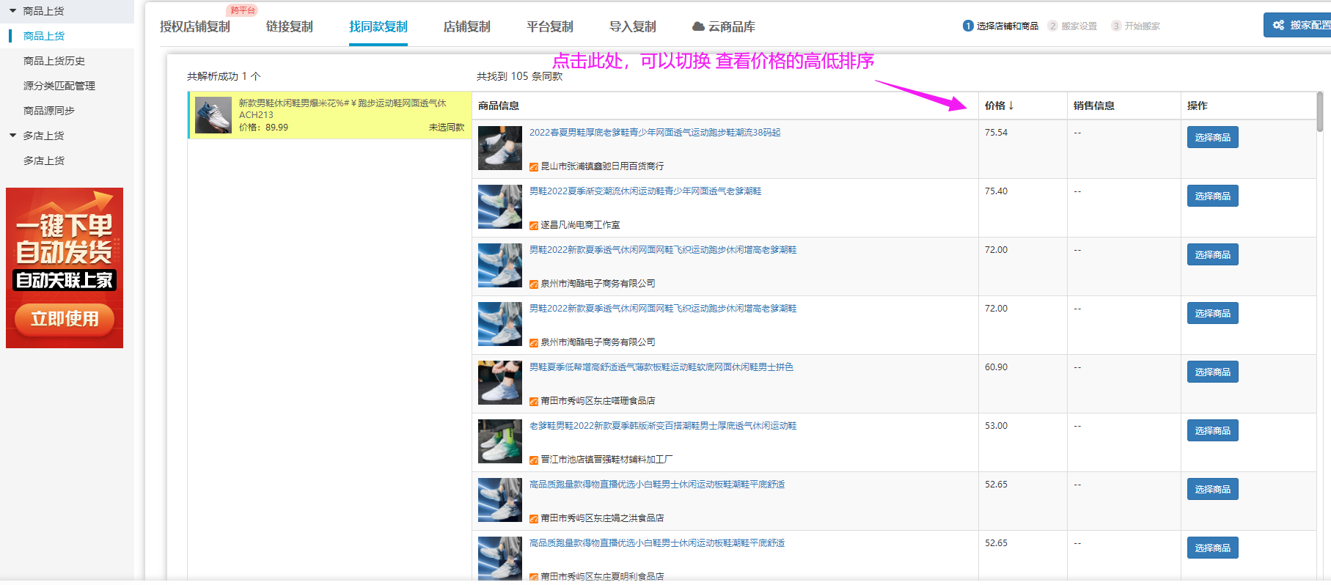Open 商品上货历史 in the sidebar
Screen dimensions: 1331x585
pyautogui.click(x=54, y=61)
